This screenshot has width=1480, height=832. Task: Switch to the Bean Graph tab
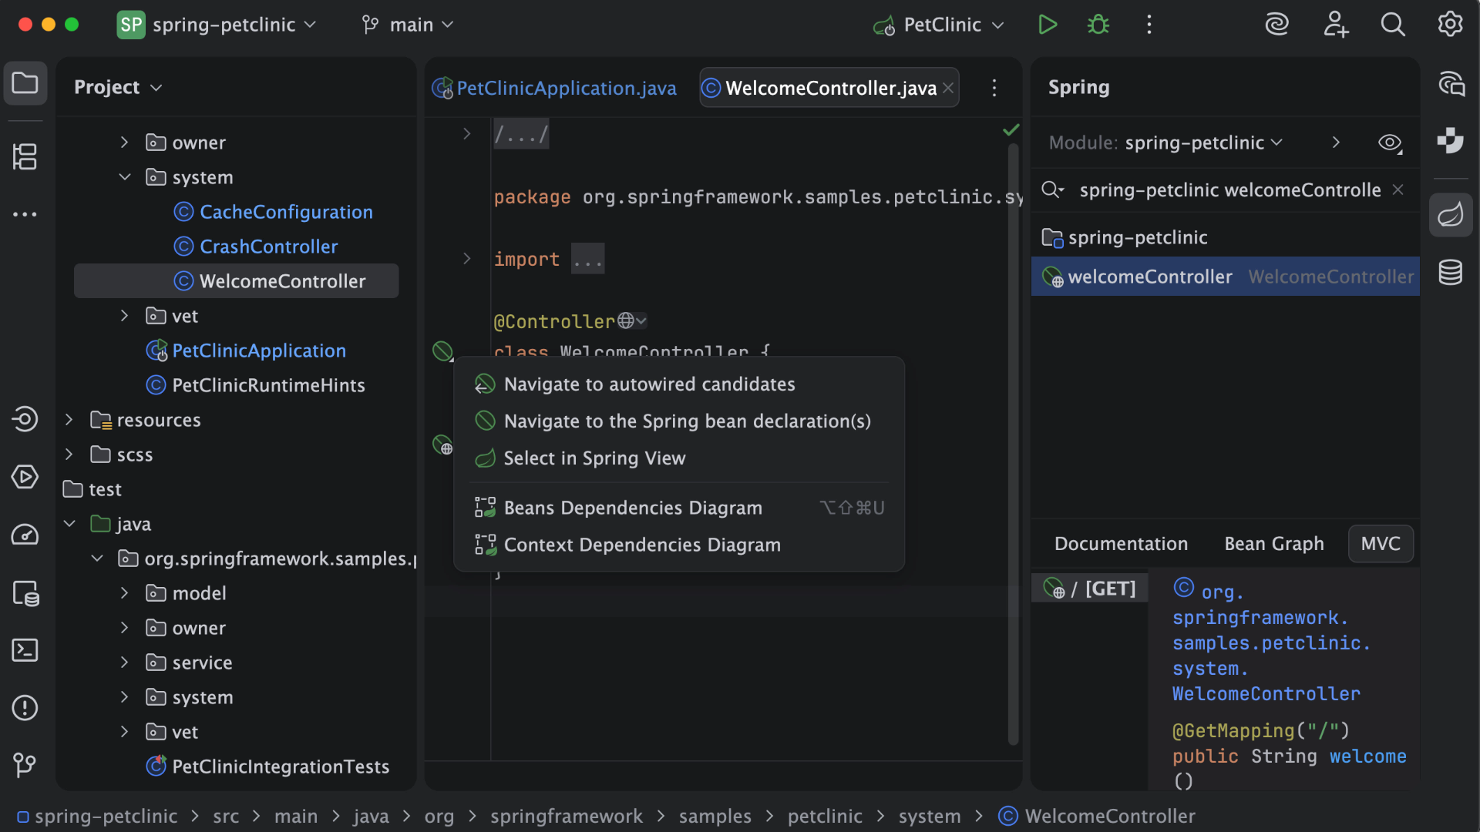click(1273, 543)
